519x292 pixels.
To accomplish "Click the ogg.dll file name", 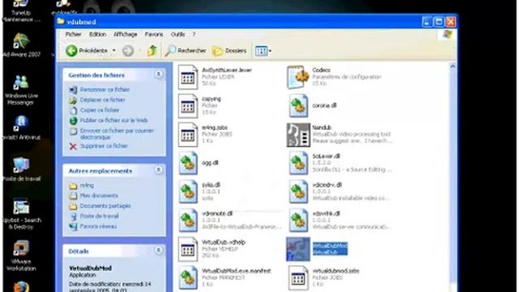I will pos(210,163).
